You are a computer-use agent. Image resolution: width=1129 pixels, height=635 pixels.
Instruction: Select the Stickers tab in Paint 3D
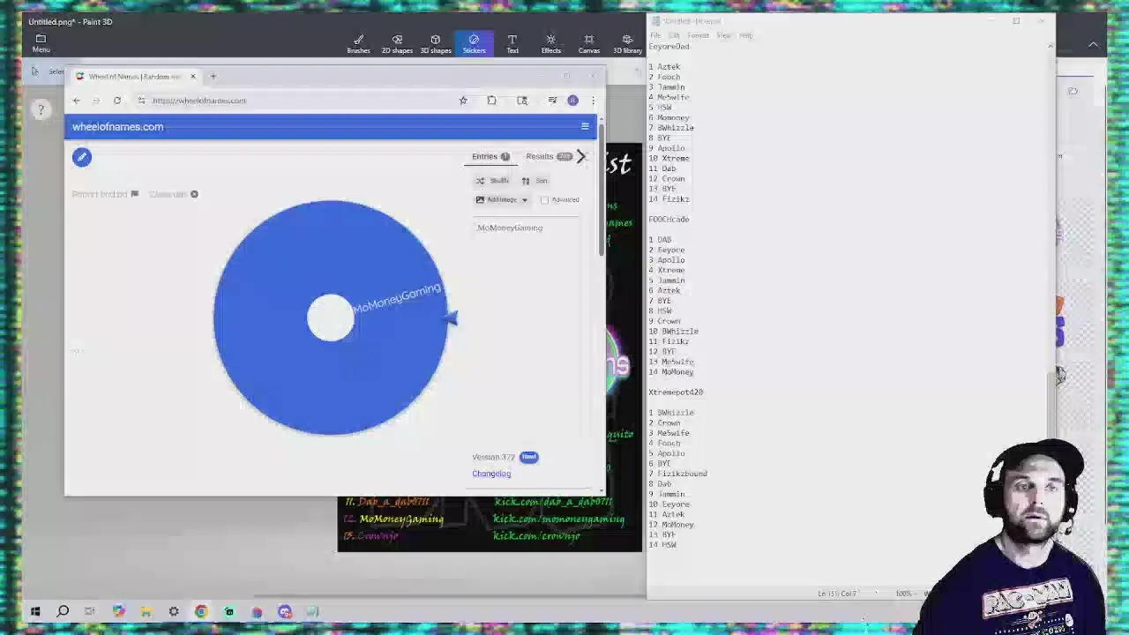coord(474,44)
